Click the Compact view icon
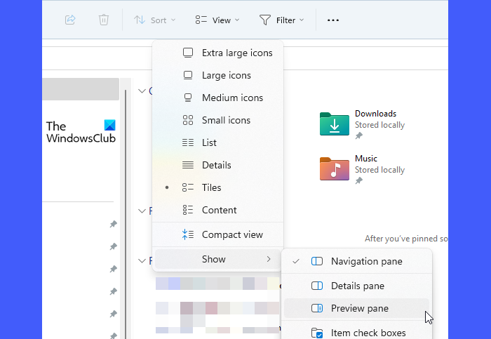 coord(188,234)
